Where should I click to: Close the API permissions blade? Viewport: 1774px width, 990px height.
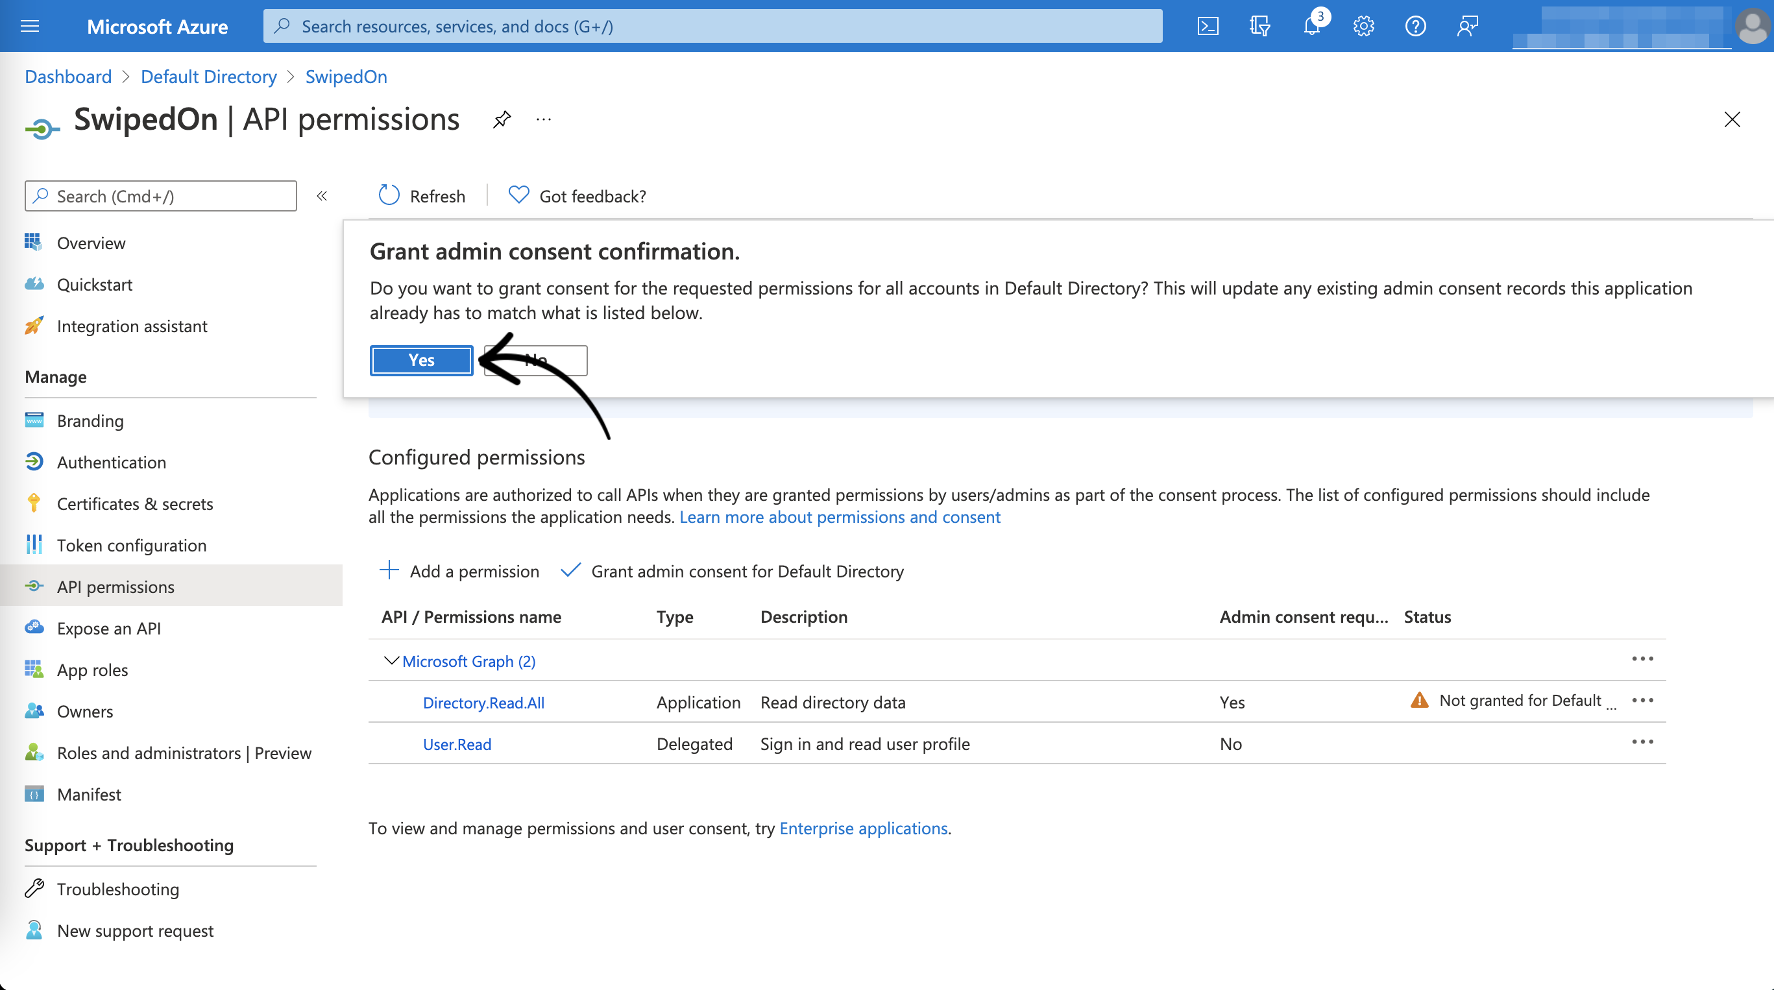click(x=1732, y=120)
